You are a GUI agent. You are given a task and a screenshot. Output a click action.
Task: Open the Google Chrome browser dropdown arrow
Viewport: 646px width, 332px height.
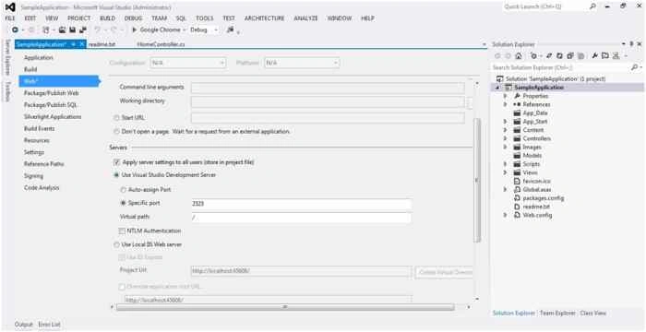coord(185,30)
